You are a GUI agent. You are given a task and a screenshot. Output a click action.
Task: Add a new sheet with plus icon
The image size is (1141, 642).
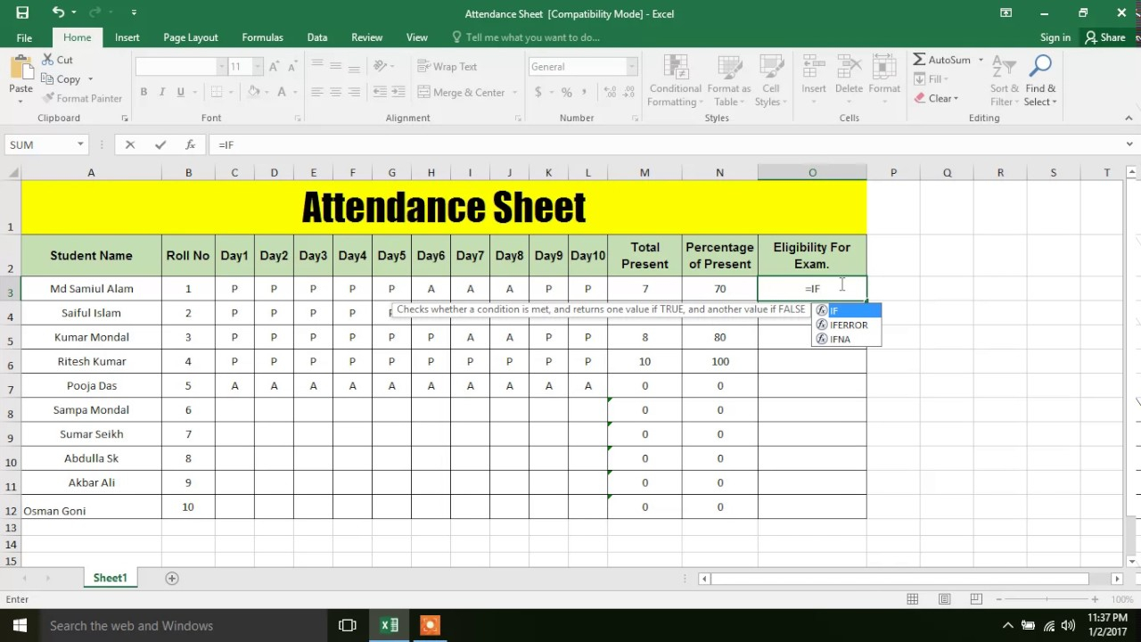(172, 578)
